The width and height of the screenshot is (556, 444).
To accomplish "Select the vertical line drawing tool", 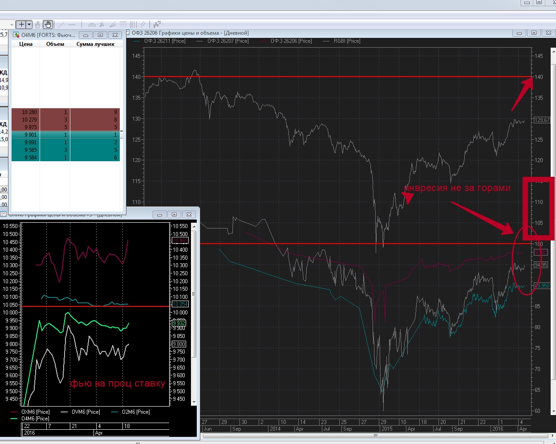I will tap(81, 24).
